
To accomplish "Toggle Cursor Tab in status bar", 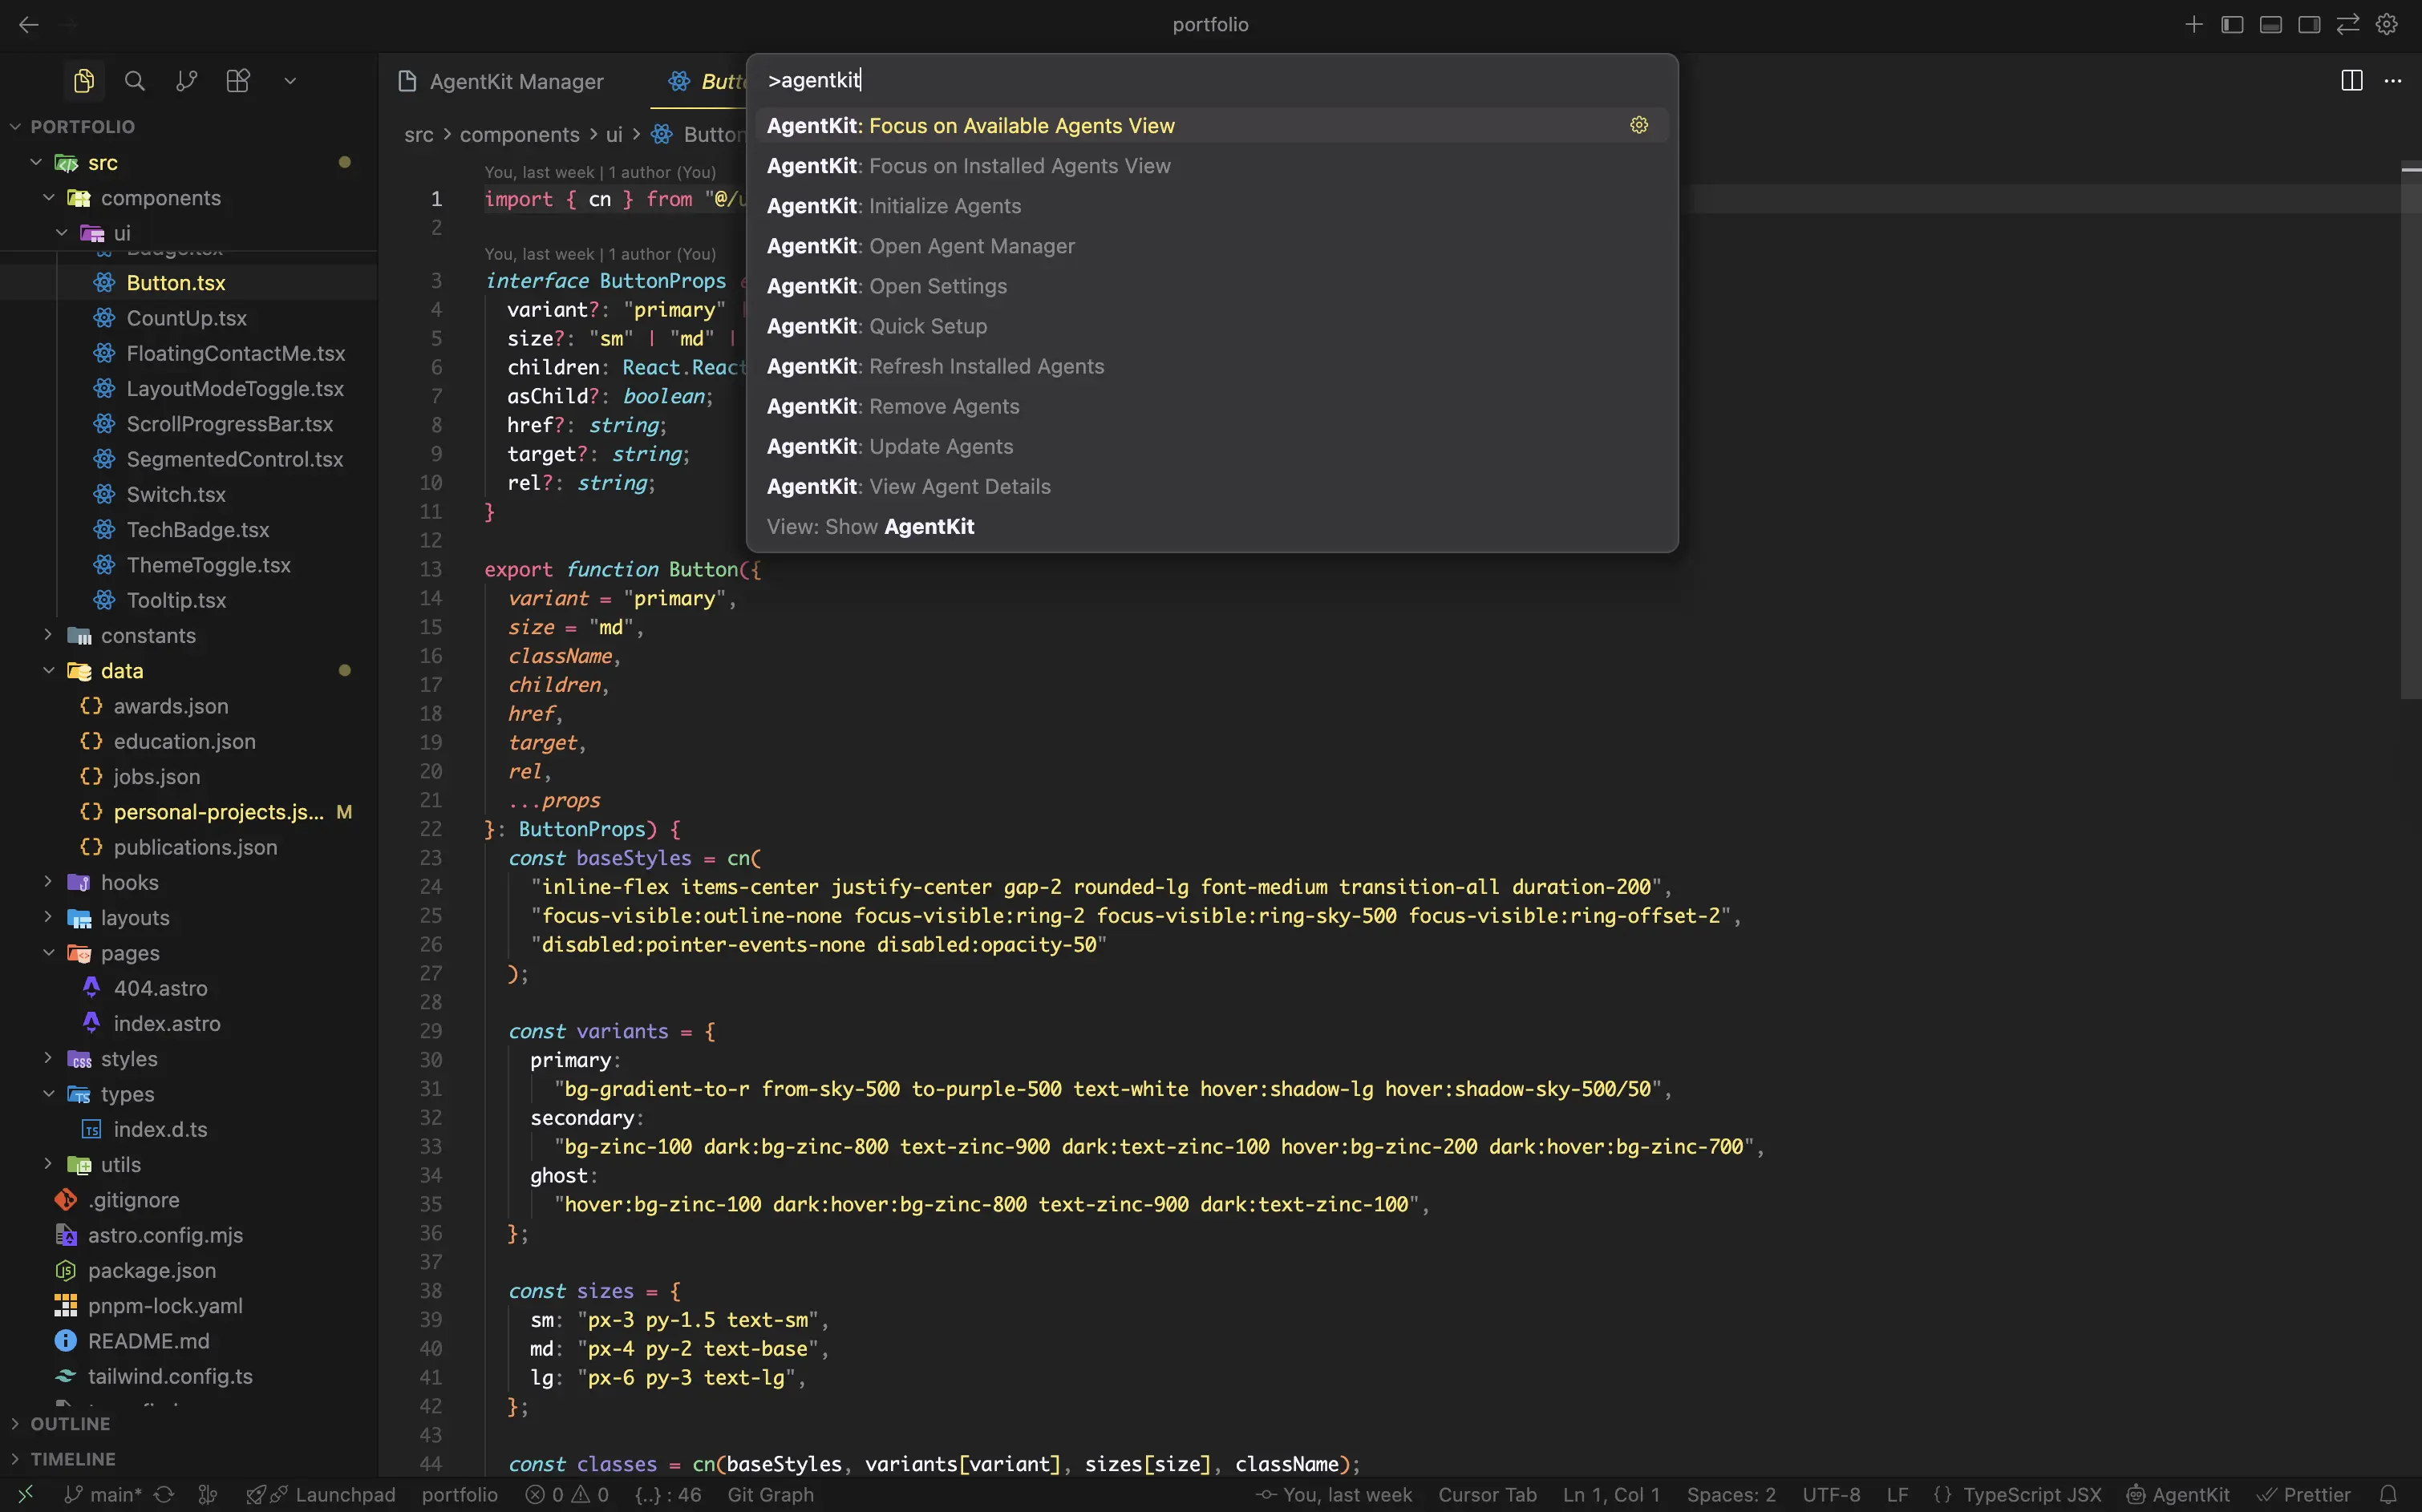I will coord(1487,1495).
